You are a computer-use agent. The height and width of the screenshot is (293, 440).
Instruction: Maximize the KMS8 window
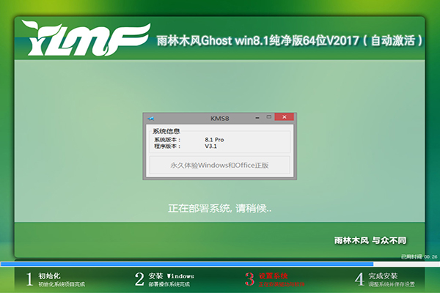pyautogui.click(x=269, y=117)
